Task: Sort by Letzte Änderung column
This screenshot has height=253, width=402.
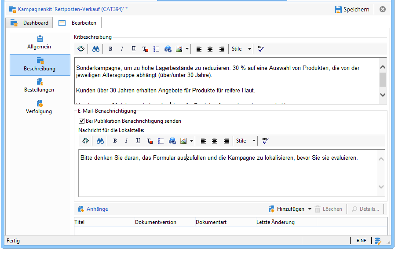Action: tap(286, 222)
